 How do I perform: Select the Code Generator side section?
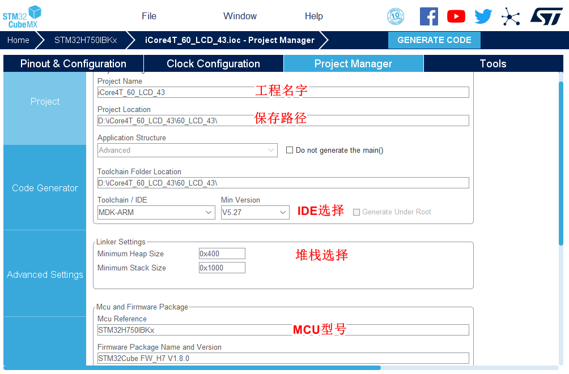coord(45,188)
